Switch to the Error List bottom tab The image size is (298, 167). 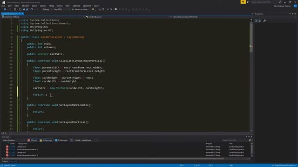pos(14,161)
